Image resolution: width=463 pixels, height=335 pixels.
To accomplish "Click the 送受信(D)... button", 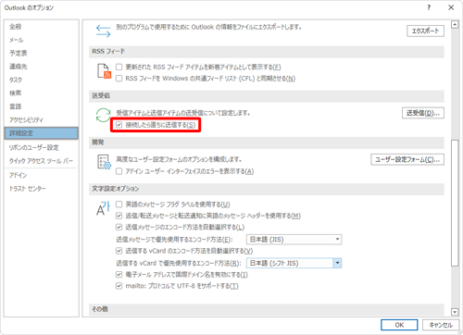I will (x=423, y=113).
